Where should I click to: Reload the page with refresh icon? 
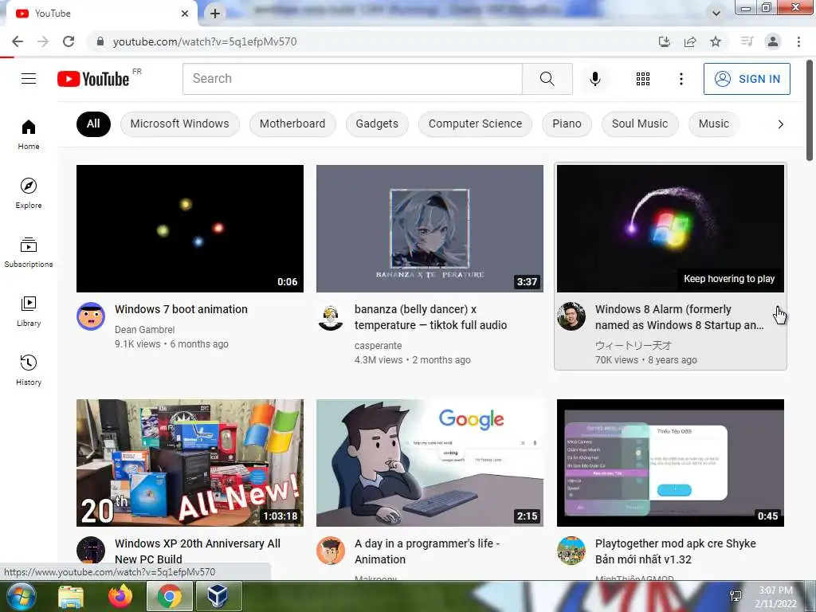coord(69,41)
